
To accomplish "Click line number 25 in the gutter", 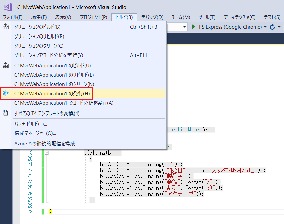I will (30, 188).
